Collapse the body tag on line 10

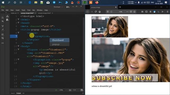(18, 46)
